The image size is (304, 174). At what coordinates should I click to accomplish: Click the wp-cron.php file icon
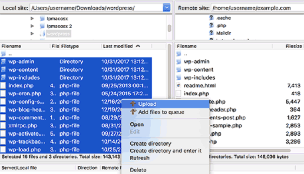pos(3,94)
